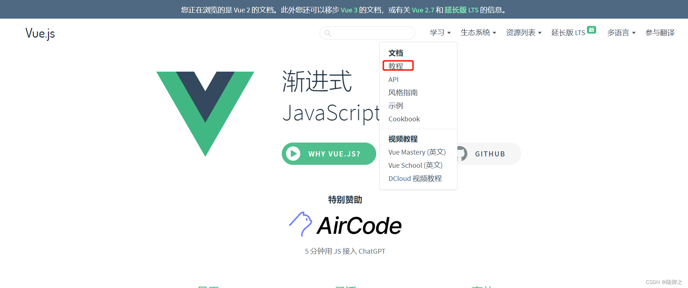Click the 5 分钟用 JS 接入 ChatGPT text
Screen dimensions: 688x288
coord(345,251)
